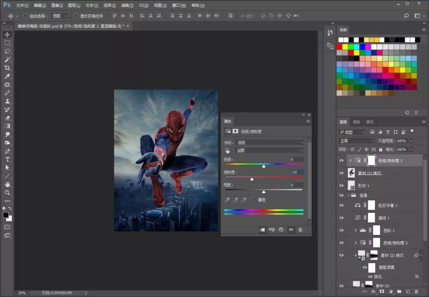The width and height of the screenshot is (429, 297).
Task: Open the 滤镜 menu
Action: coord(127,5)
